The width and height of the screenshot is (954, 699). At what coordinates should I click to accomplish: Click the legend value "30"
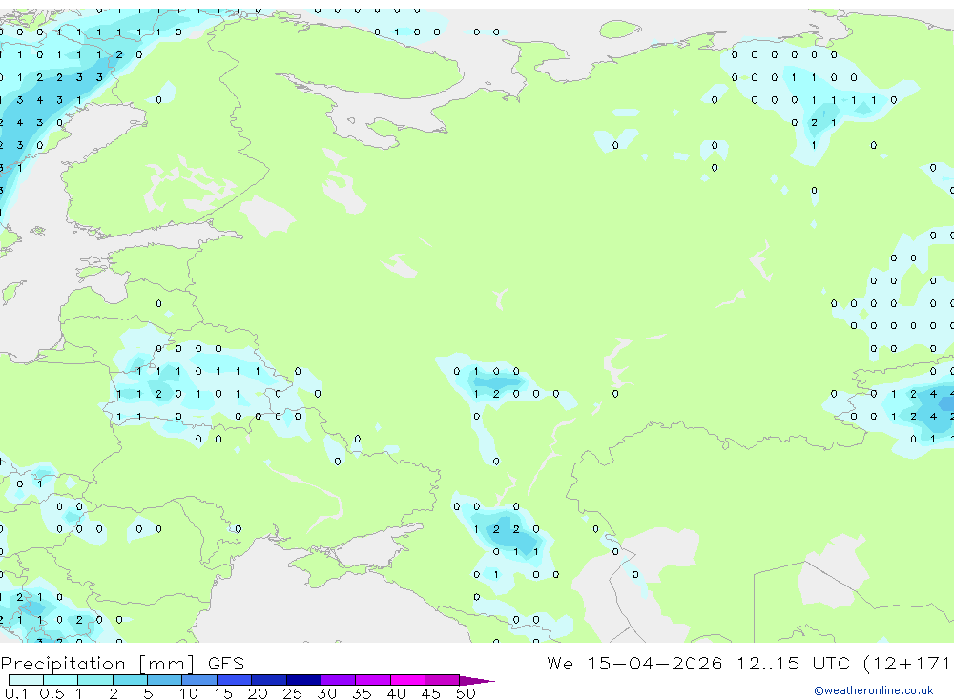click(326, 693)
